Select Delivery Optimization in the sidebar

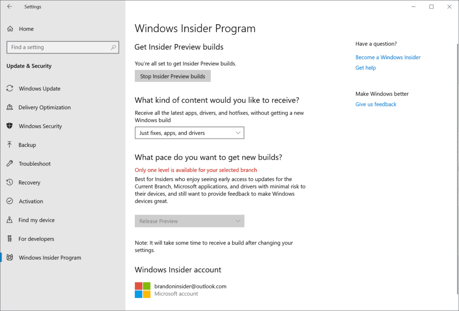45,107
